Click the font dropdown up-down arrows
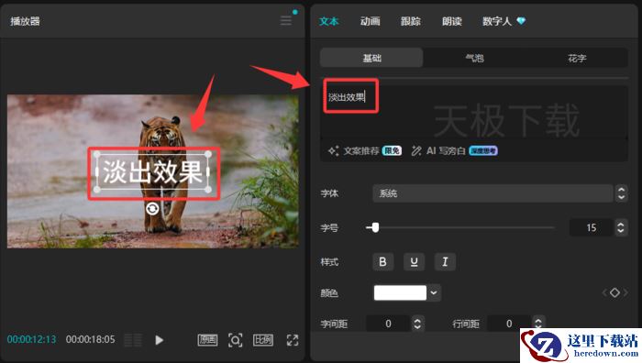The width and height of the screenshot is (642, 363). [621, 193]
